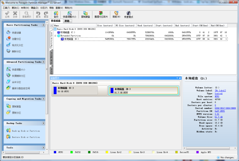The width and height of the screenshot is (239, 161).
Task: Open Back up Disk or Partition task
Action: tap(25, 130)
